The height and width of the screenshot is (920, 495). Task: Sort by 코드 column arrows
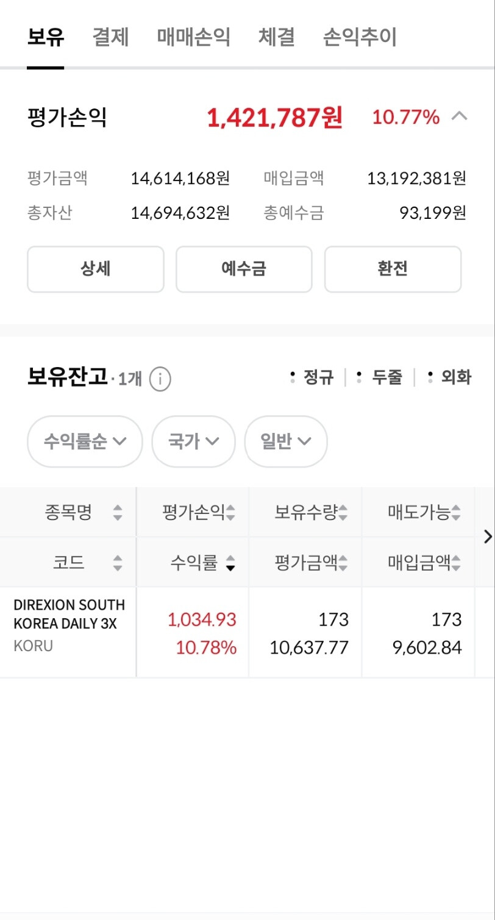tap(118, 563)
